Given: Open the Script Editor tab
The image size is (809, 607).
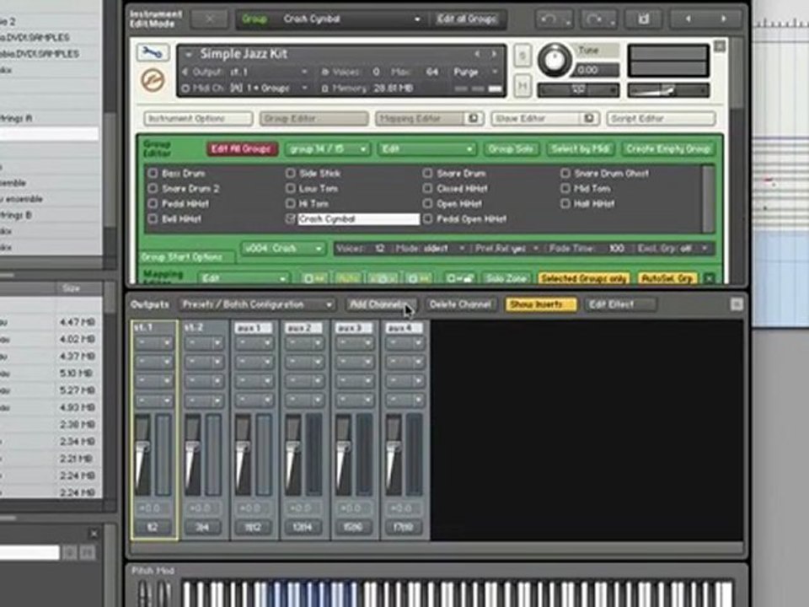Looking at the screenshot, I should coord(661,119).
